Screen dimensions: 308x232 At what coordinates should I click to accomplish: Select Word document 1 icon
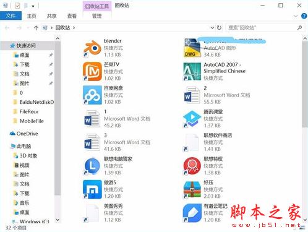coord(92,119)
